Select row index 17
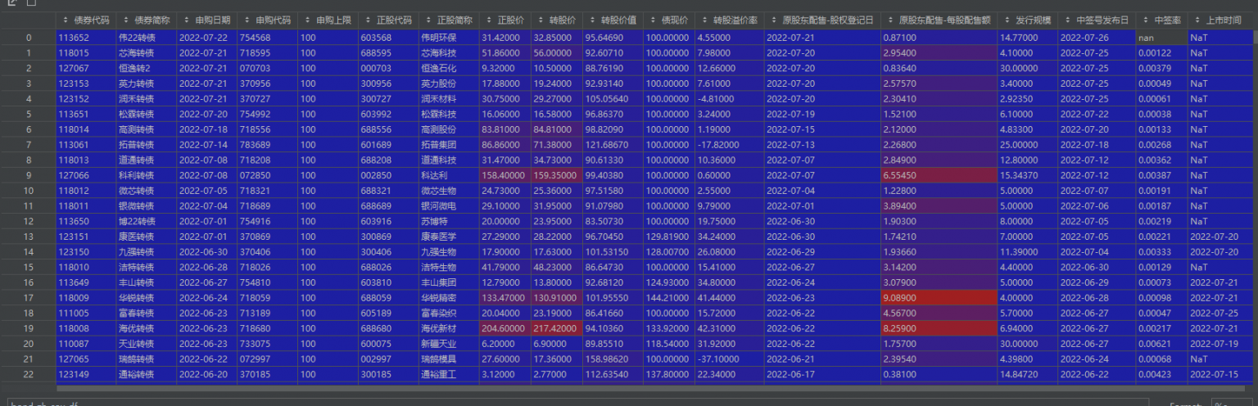This screenshot has width=1258, height=406. [x=29, y=297]
